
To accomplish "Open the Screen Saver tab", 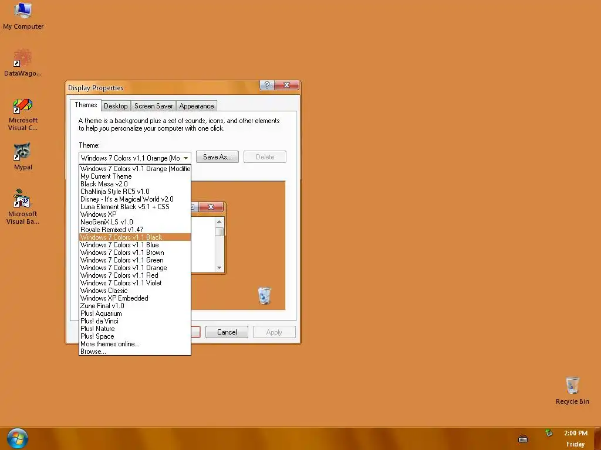I will [x=153, y=106].
